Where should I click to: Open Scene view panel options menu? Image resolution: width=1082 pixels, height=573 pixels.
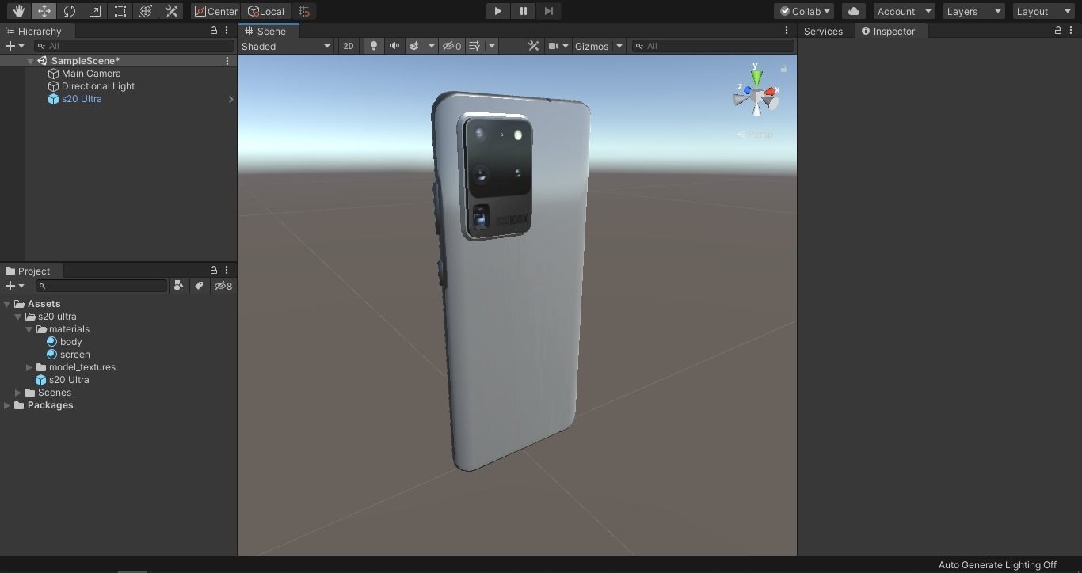pyautogui.click(x=787, y=30)
